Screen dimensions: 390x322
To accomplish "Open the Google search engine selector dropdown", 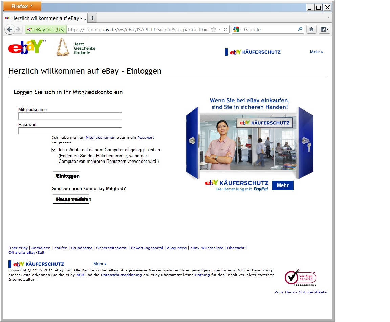I will 238,29.
